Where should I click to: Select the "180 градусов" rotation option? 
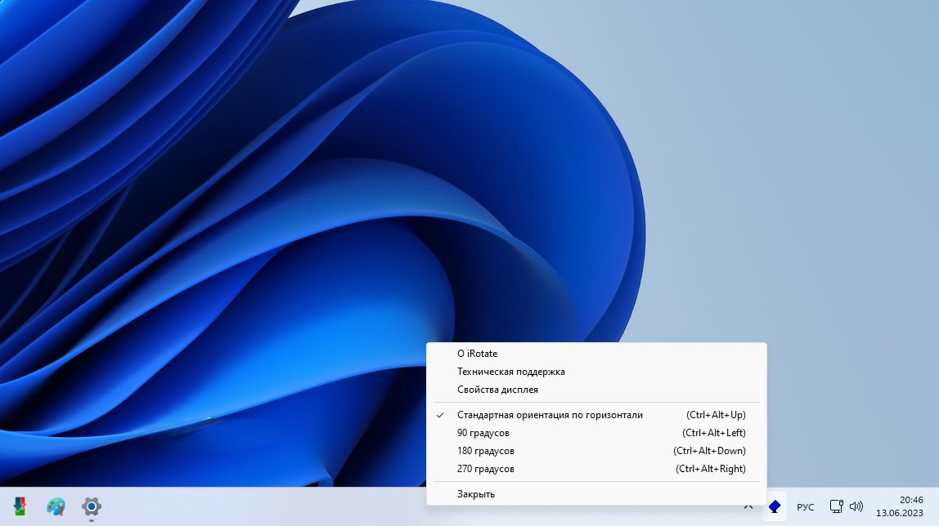coord(595,451)
